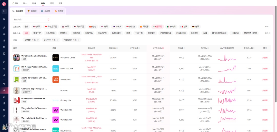The width and height of the screenshot is (277, 132).
Task: Open the Wavytalk Cepillo Térmico product name
Action: (x=34, y=109)
